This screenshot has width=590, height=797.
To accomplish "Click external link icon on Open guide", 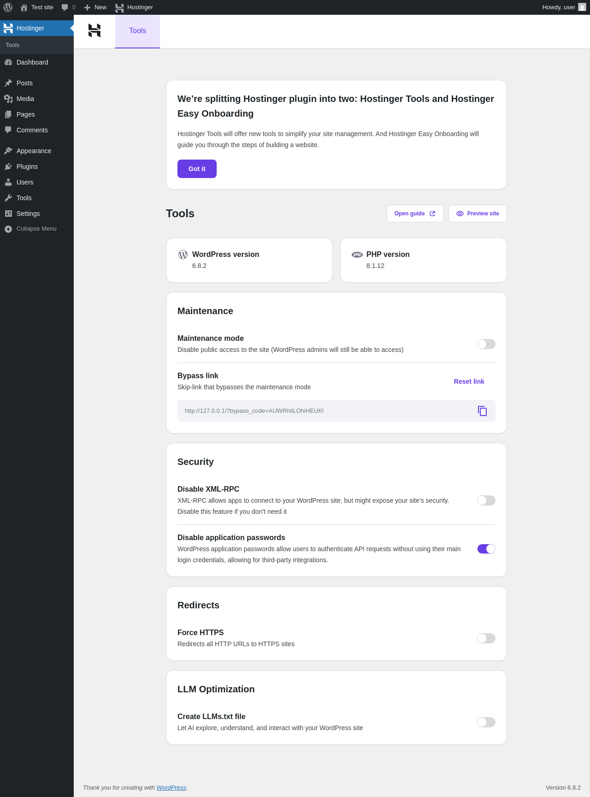I will (432, 214).
